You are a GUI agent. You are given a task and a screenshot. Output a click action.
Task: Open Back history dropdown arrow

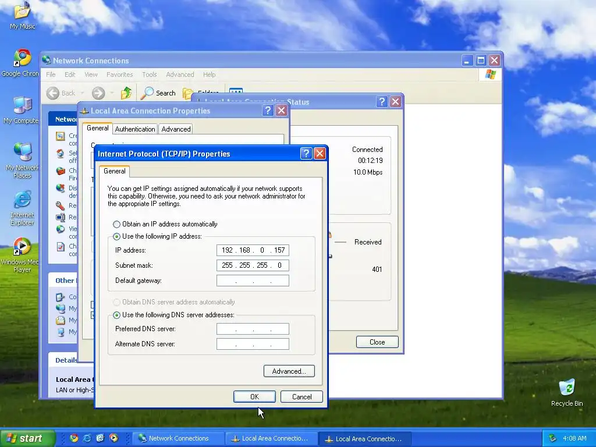(82, 93)
